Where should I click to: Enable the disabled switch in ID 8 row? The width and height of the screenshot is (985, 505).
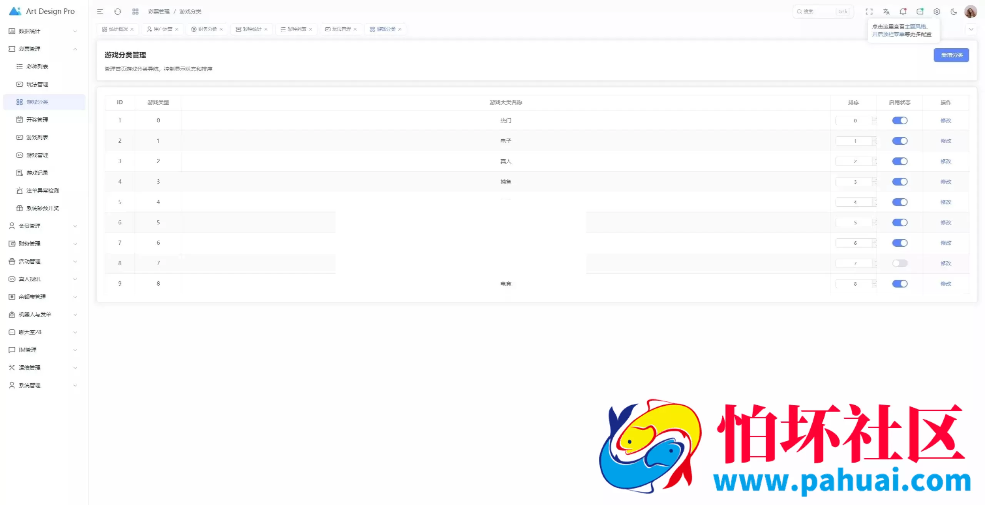[900, 263]
